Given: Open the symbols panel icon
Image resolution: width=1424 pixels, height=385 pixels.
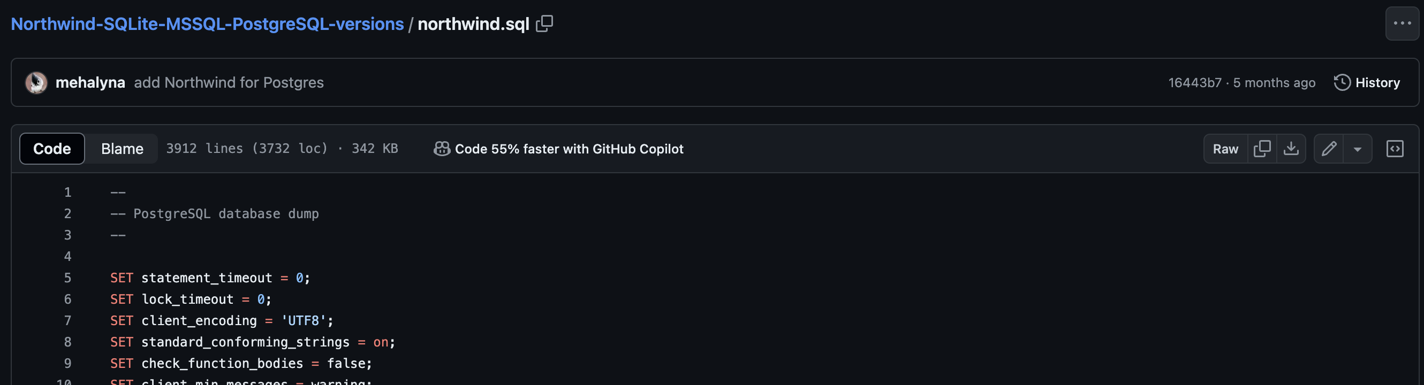Looking at the screenshot, I should tap(1395, 149).
